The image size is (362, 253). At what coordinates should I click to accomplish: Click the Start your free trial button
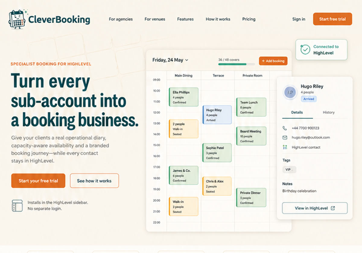click(38, 181)
